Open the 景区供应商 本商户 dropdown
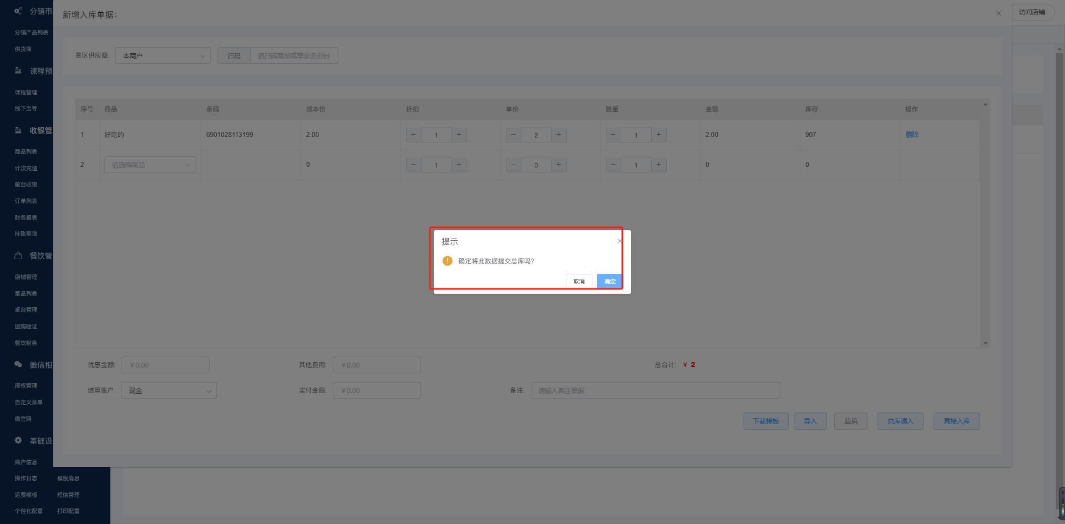Image resolution: width=1065 pixels, height=524 pixels. point(163,55)
